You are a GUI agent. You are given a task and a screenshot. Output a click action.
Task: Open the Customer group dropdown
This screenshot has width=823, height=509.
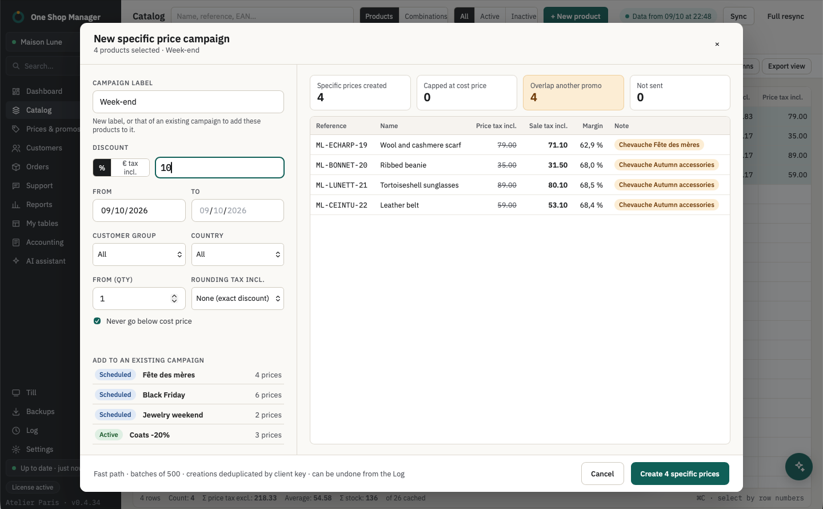coord(139,254)
